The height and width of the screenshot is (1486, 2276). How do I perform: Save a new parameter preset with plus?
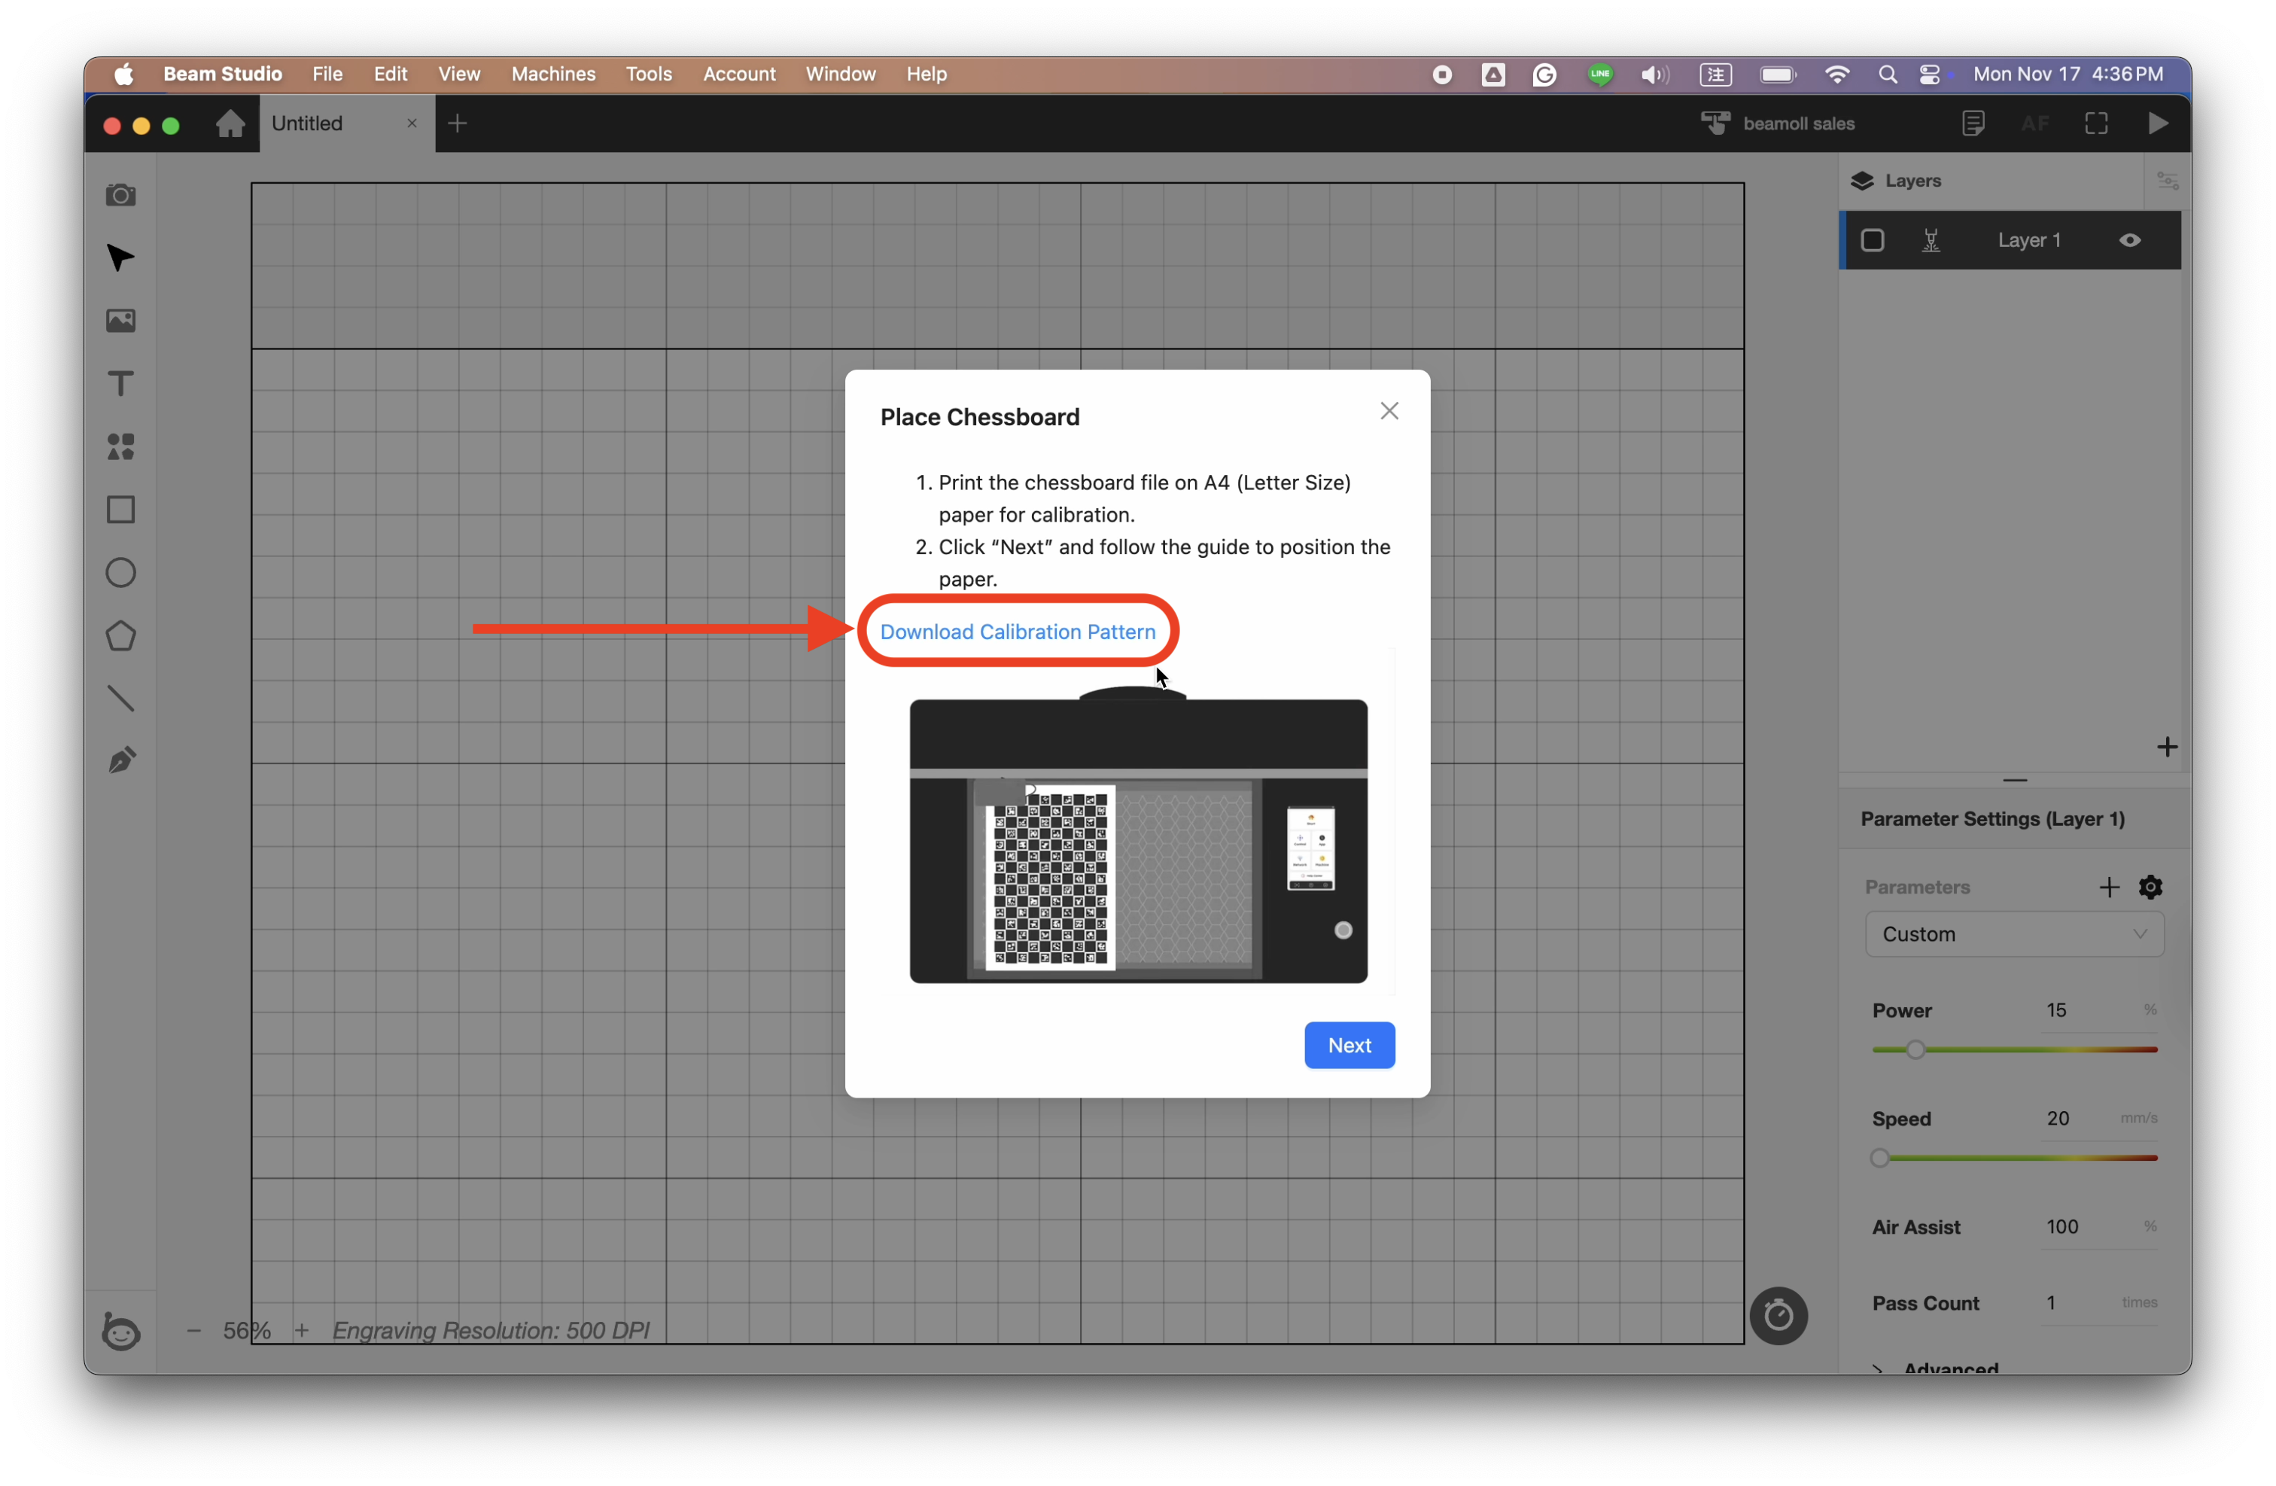click(2109, 888)
